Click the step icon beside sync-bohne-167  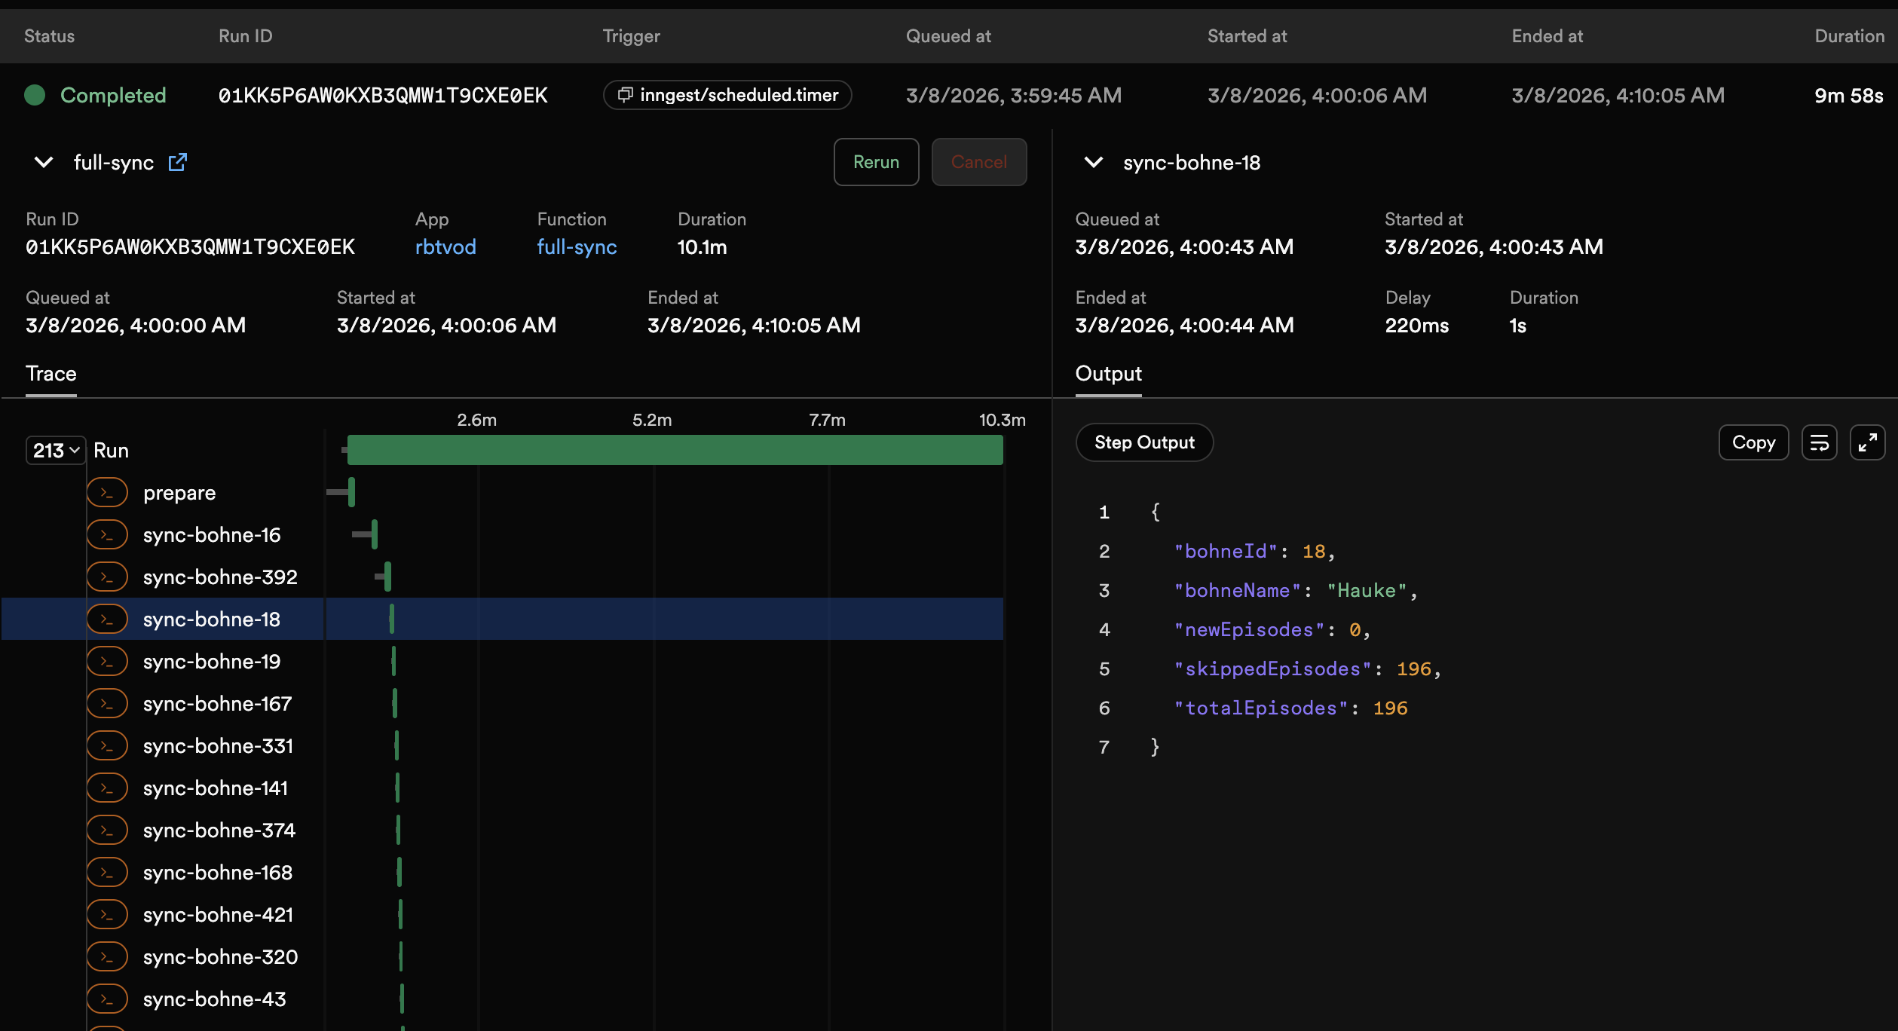107,704
